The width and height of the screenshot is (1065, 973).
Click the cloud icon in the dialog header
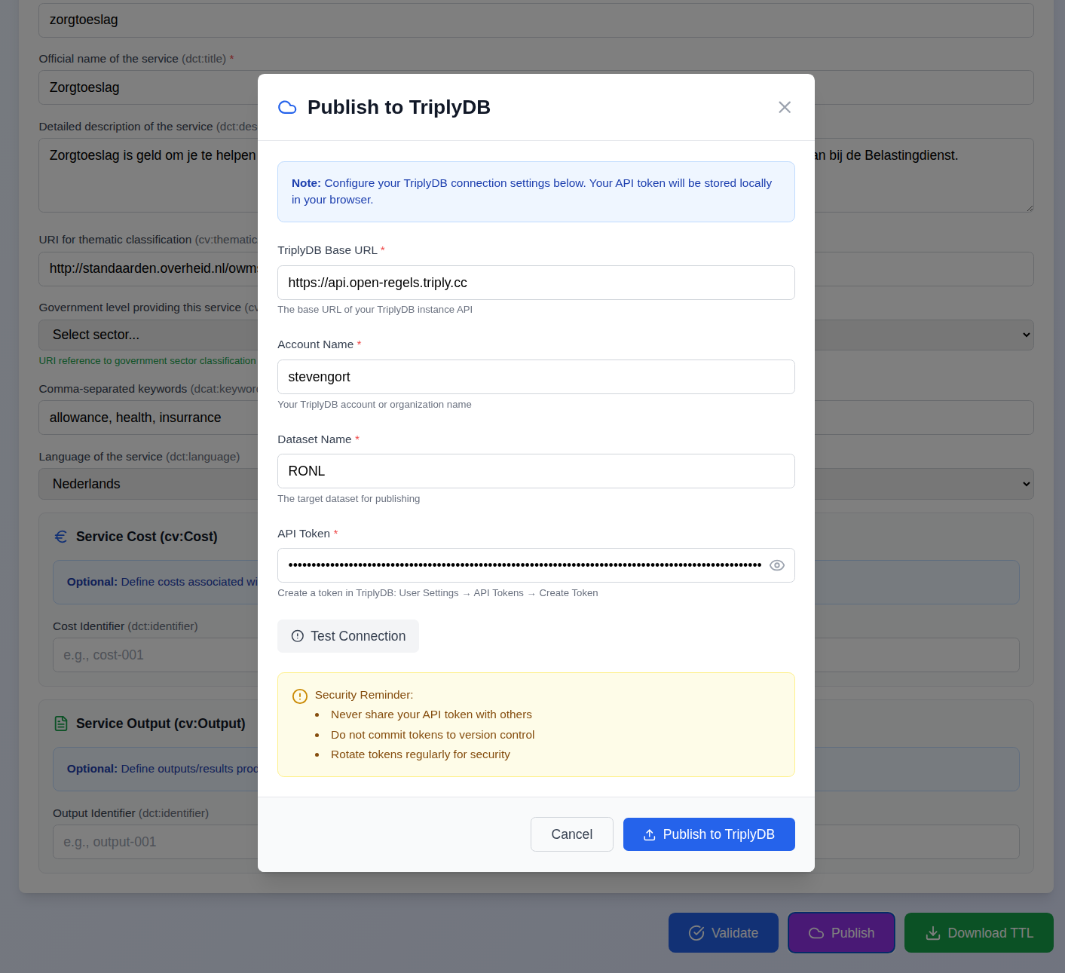tap(287, 107)
